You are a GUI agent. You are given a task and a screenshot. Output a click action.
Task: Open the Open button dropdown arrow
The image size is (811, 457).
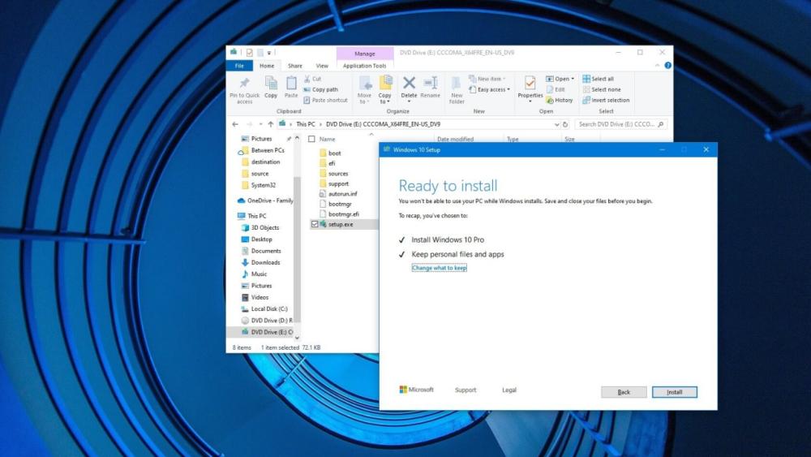pyautogui.click(x=573, y=79)
